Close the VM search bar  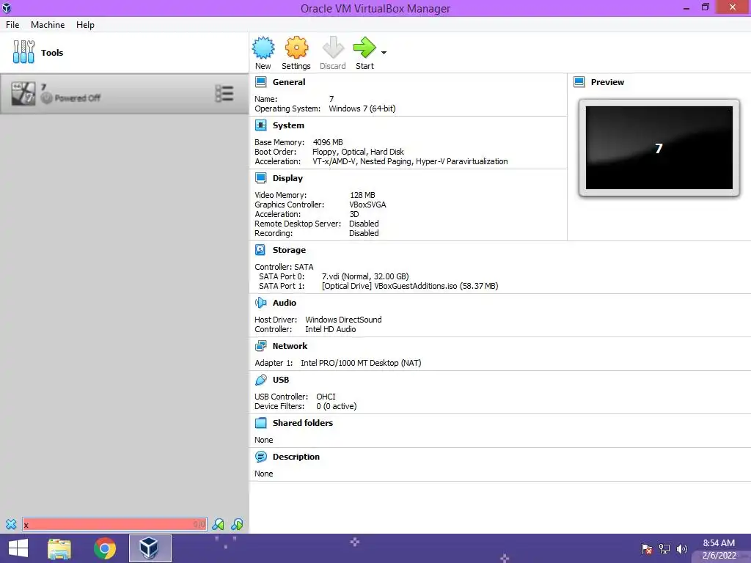(x=11, y=524)
